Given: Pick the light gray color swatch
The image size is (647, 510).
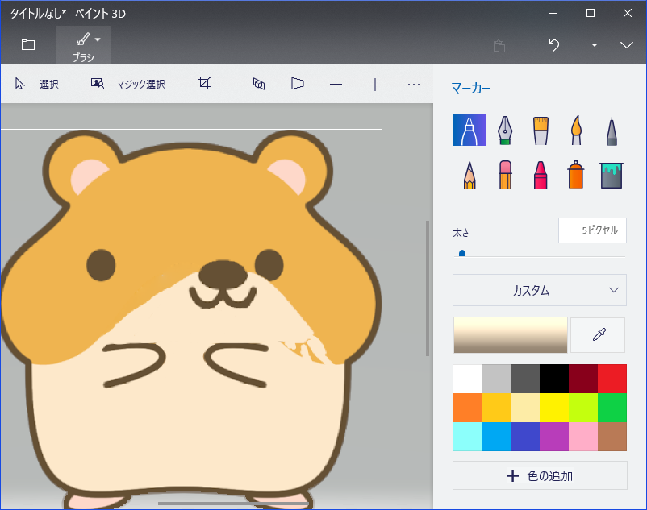Looking at the screenshot, I should click(496, 379).
